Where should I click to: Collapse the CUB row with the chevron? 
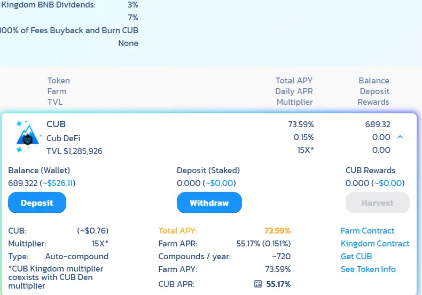click(400, 137)
